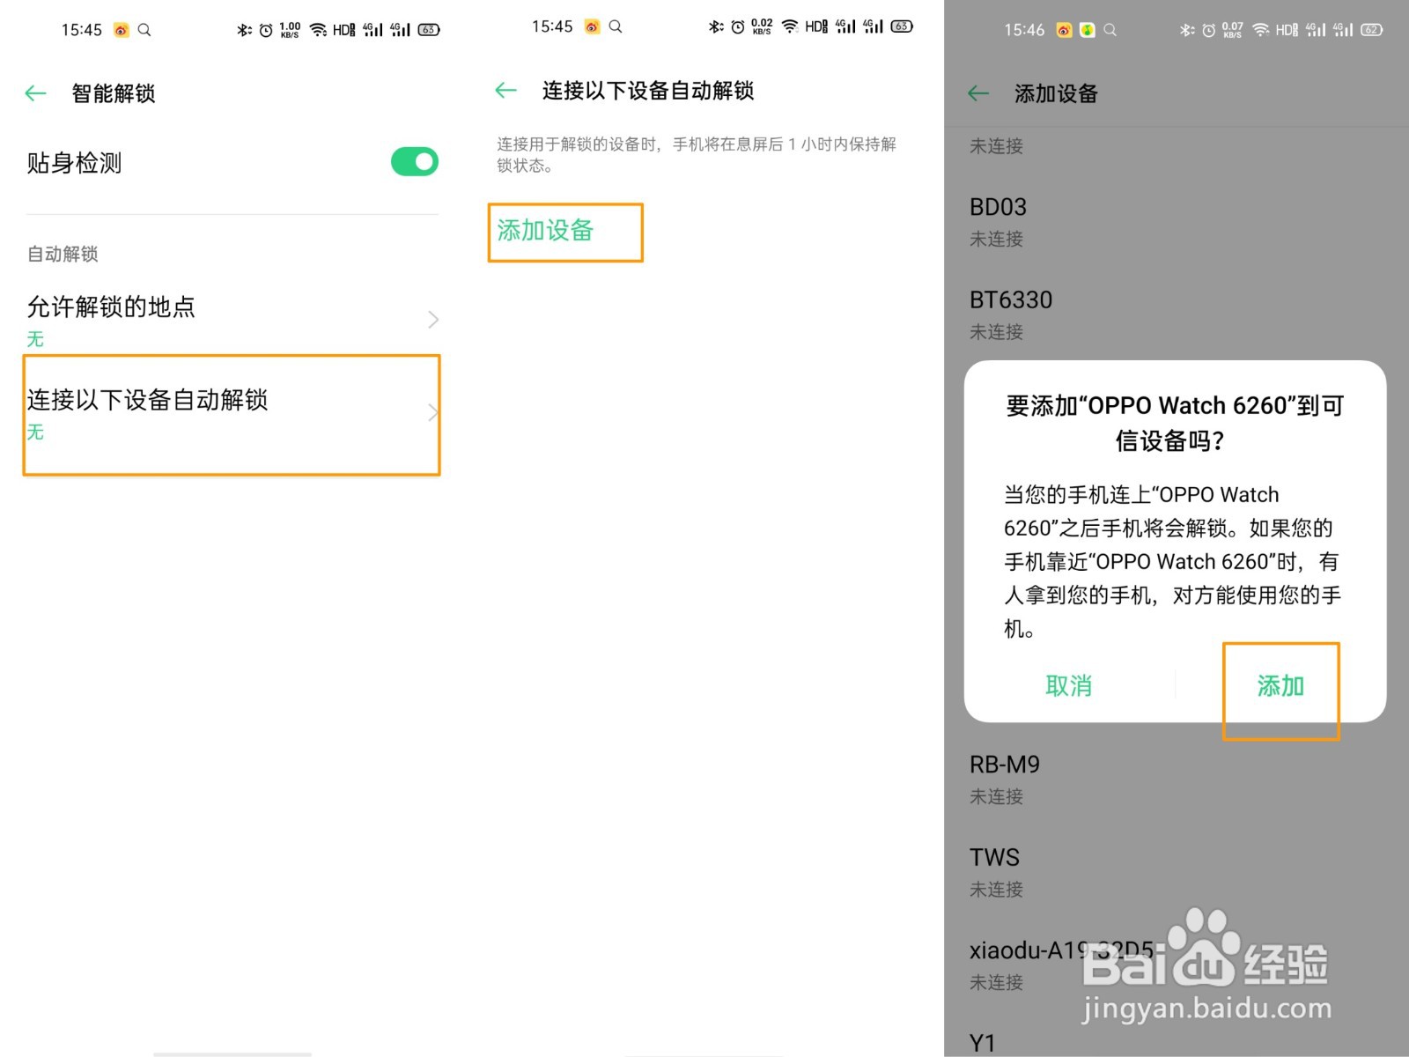Viewport: 1409px width, 1057px height.
Task: Tap 添加设备 page title
Action: pyautogui.click(x=1056, y=93)
